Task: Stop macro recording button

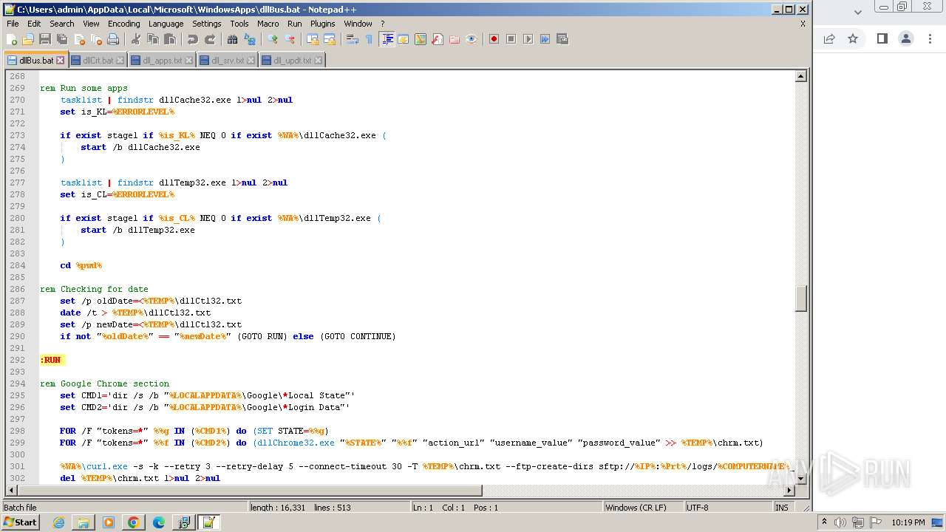Action: pyautogui.click(x=511, y=39)
